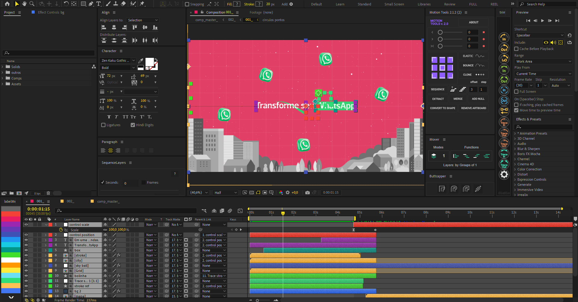Take a snapshot with the camera icon

pyautogui.click(x=307, y=192)
